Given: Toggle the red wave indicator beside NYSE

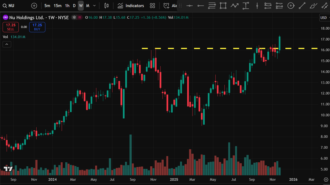Looking at the screenshot, I should tap(80, 18).
